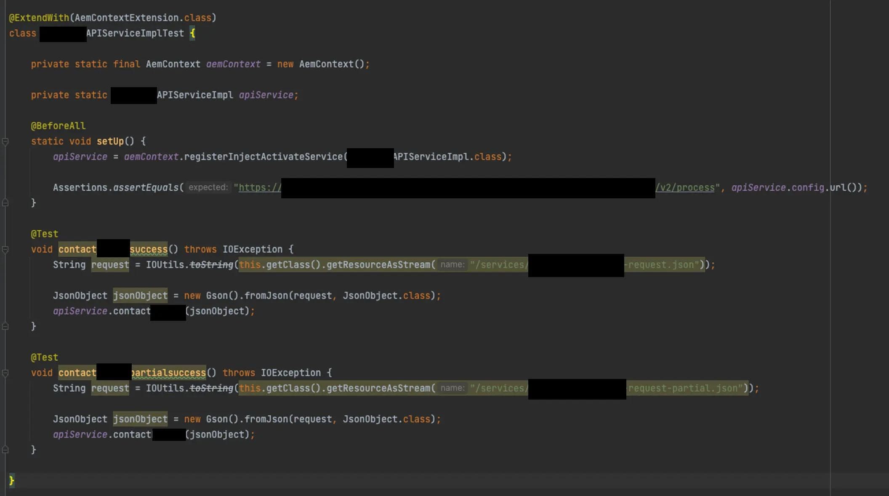The image size is (889, 496).
Task: Click the partialsuccess method name
Action: pos(168,373)
